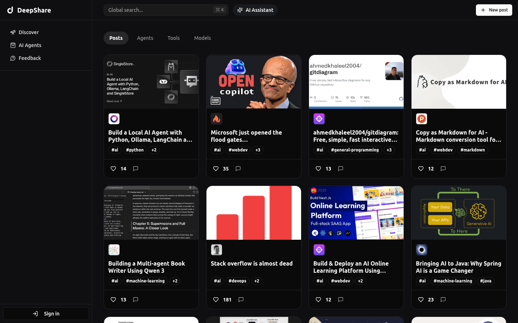Click source icon on Spring AI post
The image size is (518, 323).
(422, 250)
